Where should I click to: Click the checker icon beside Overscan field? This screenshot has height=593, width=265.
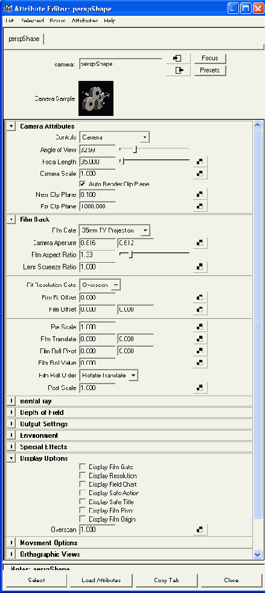(x=200, y=530)
